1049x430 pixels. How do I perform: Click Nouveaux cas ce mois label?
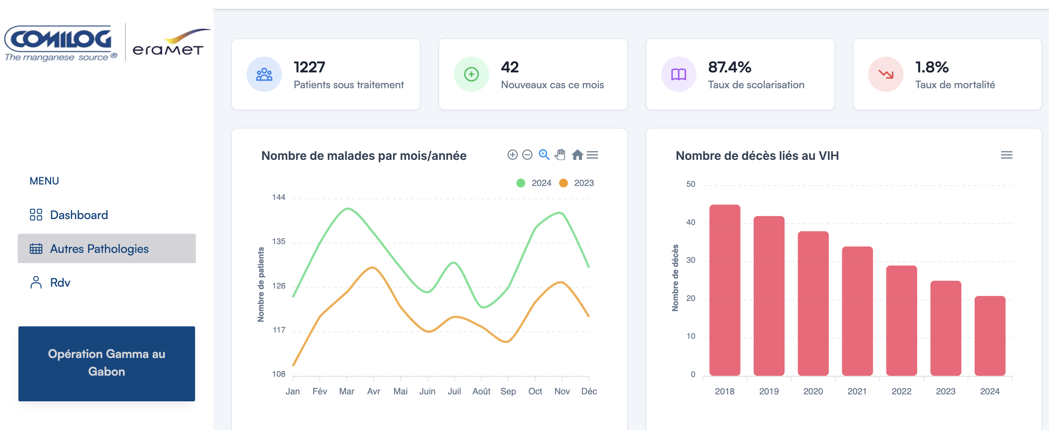(x=552, y=85)
